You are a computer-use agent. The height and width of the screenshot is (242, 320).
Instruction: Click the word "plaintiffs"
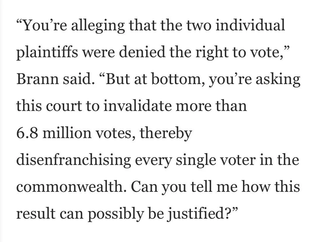pos(47,52)
